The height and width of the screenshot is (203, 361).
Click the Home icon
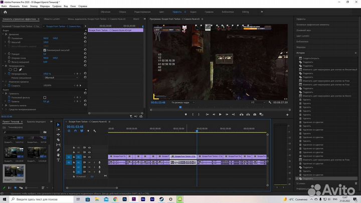[x=6, y=12]
